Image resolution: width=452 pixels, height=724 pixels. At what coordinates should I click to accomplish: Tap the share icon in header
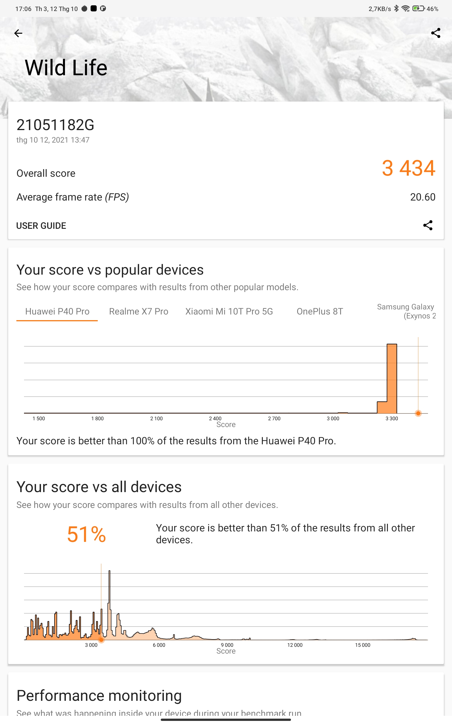click(436, 33)
